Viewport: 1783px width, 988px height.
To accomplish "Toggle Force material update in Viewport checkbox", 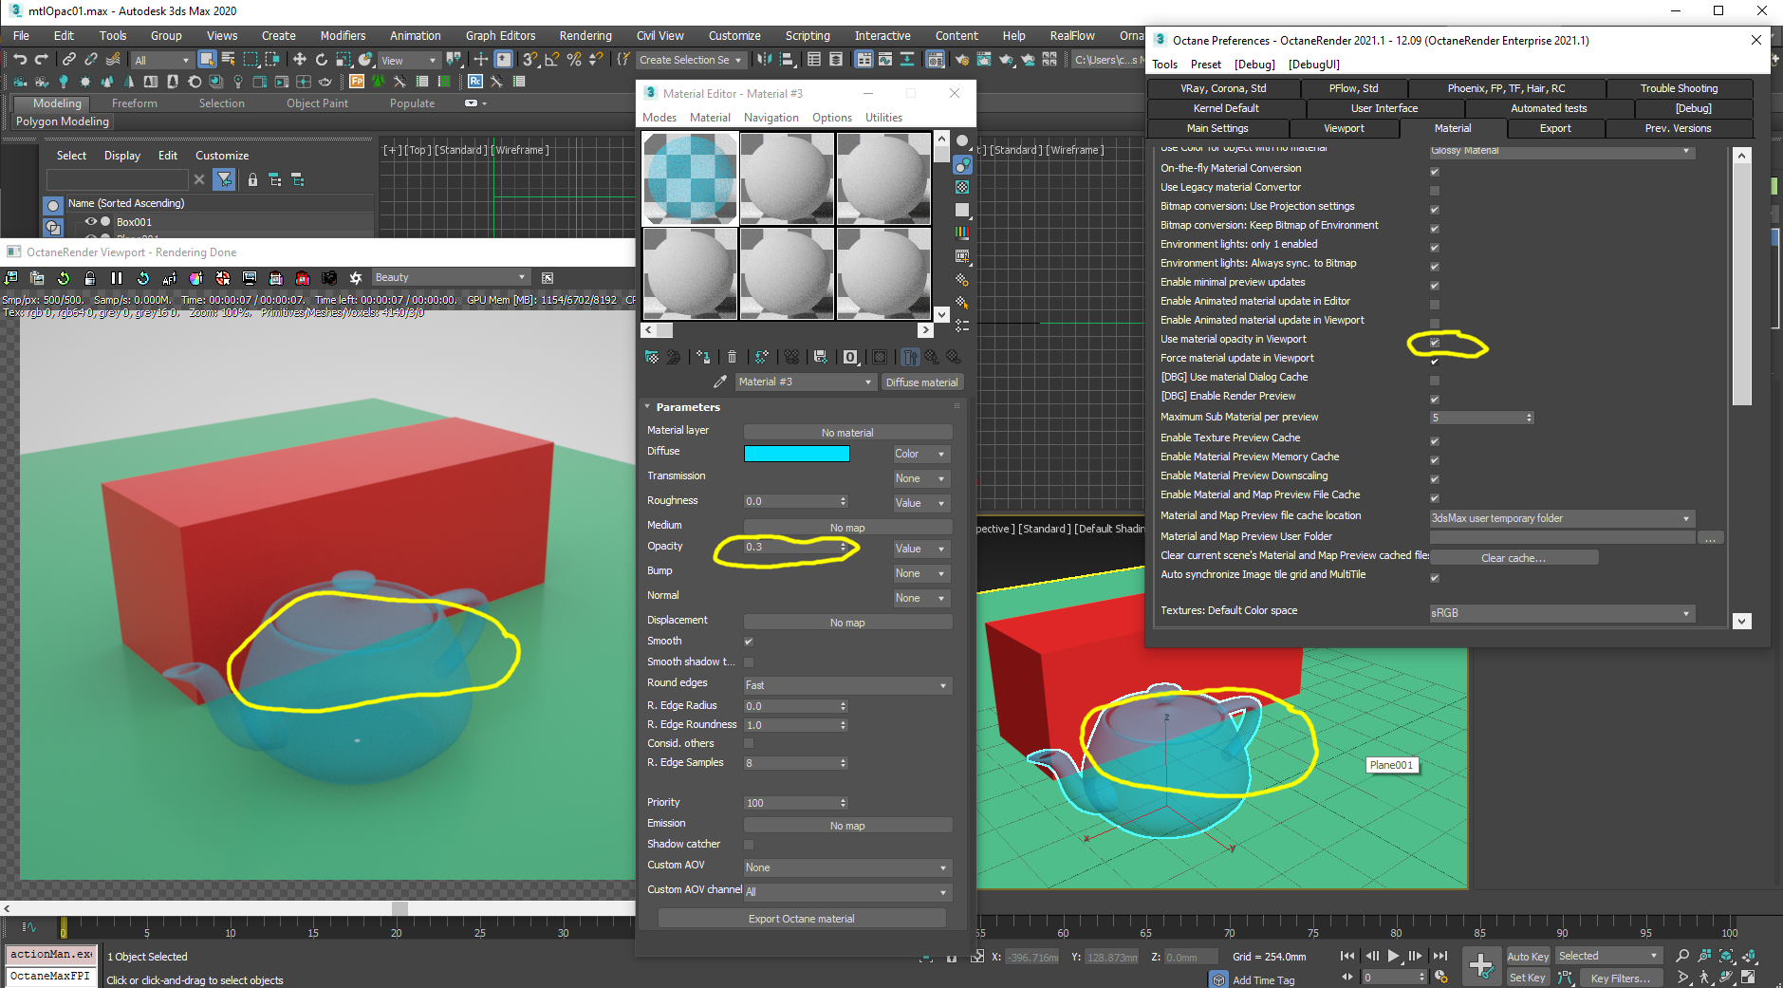I will click(1435, 362).
